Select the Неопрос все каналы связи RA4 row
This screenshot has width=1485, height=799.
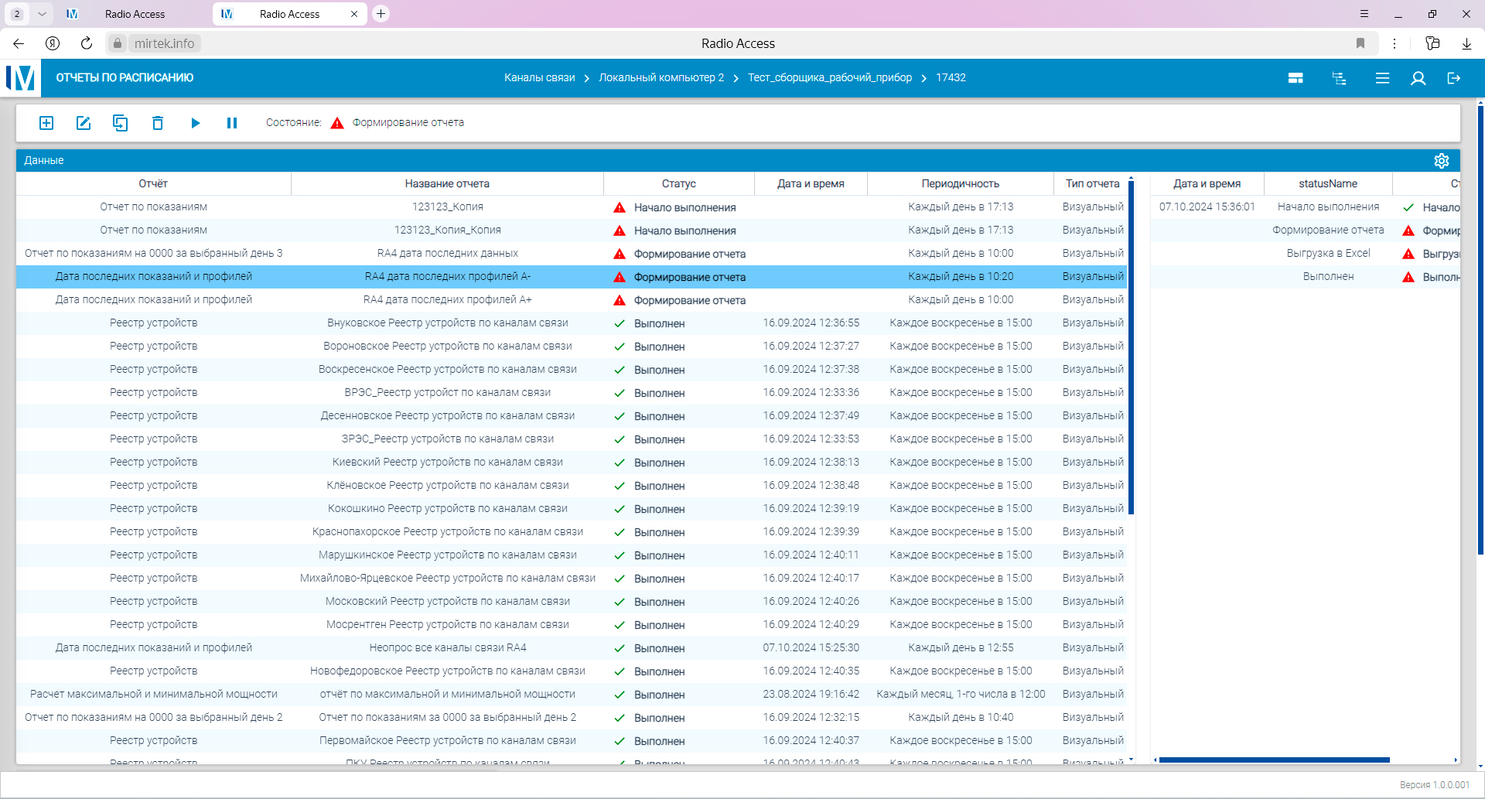[x=447, y=648]
